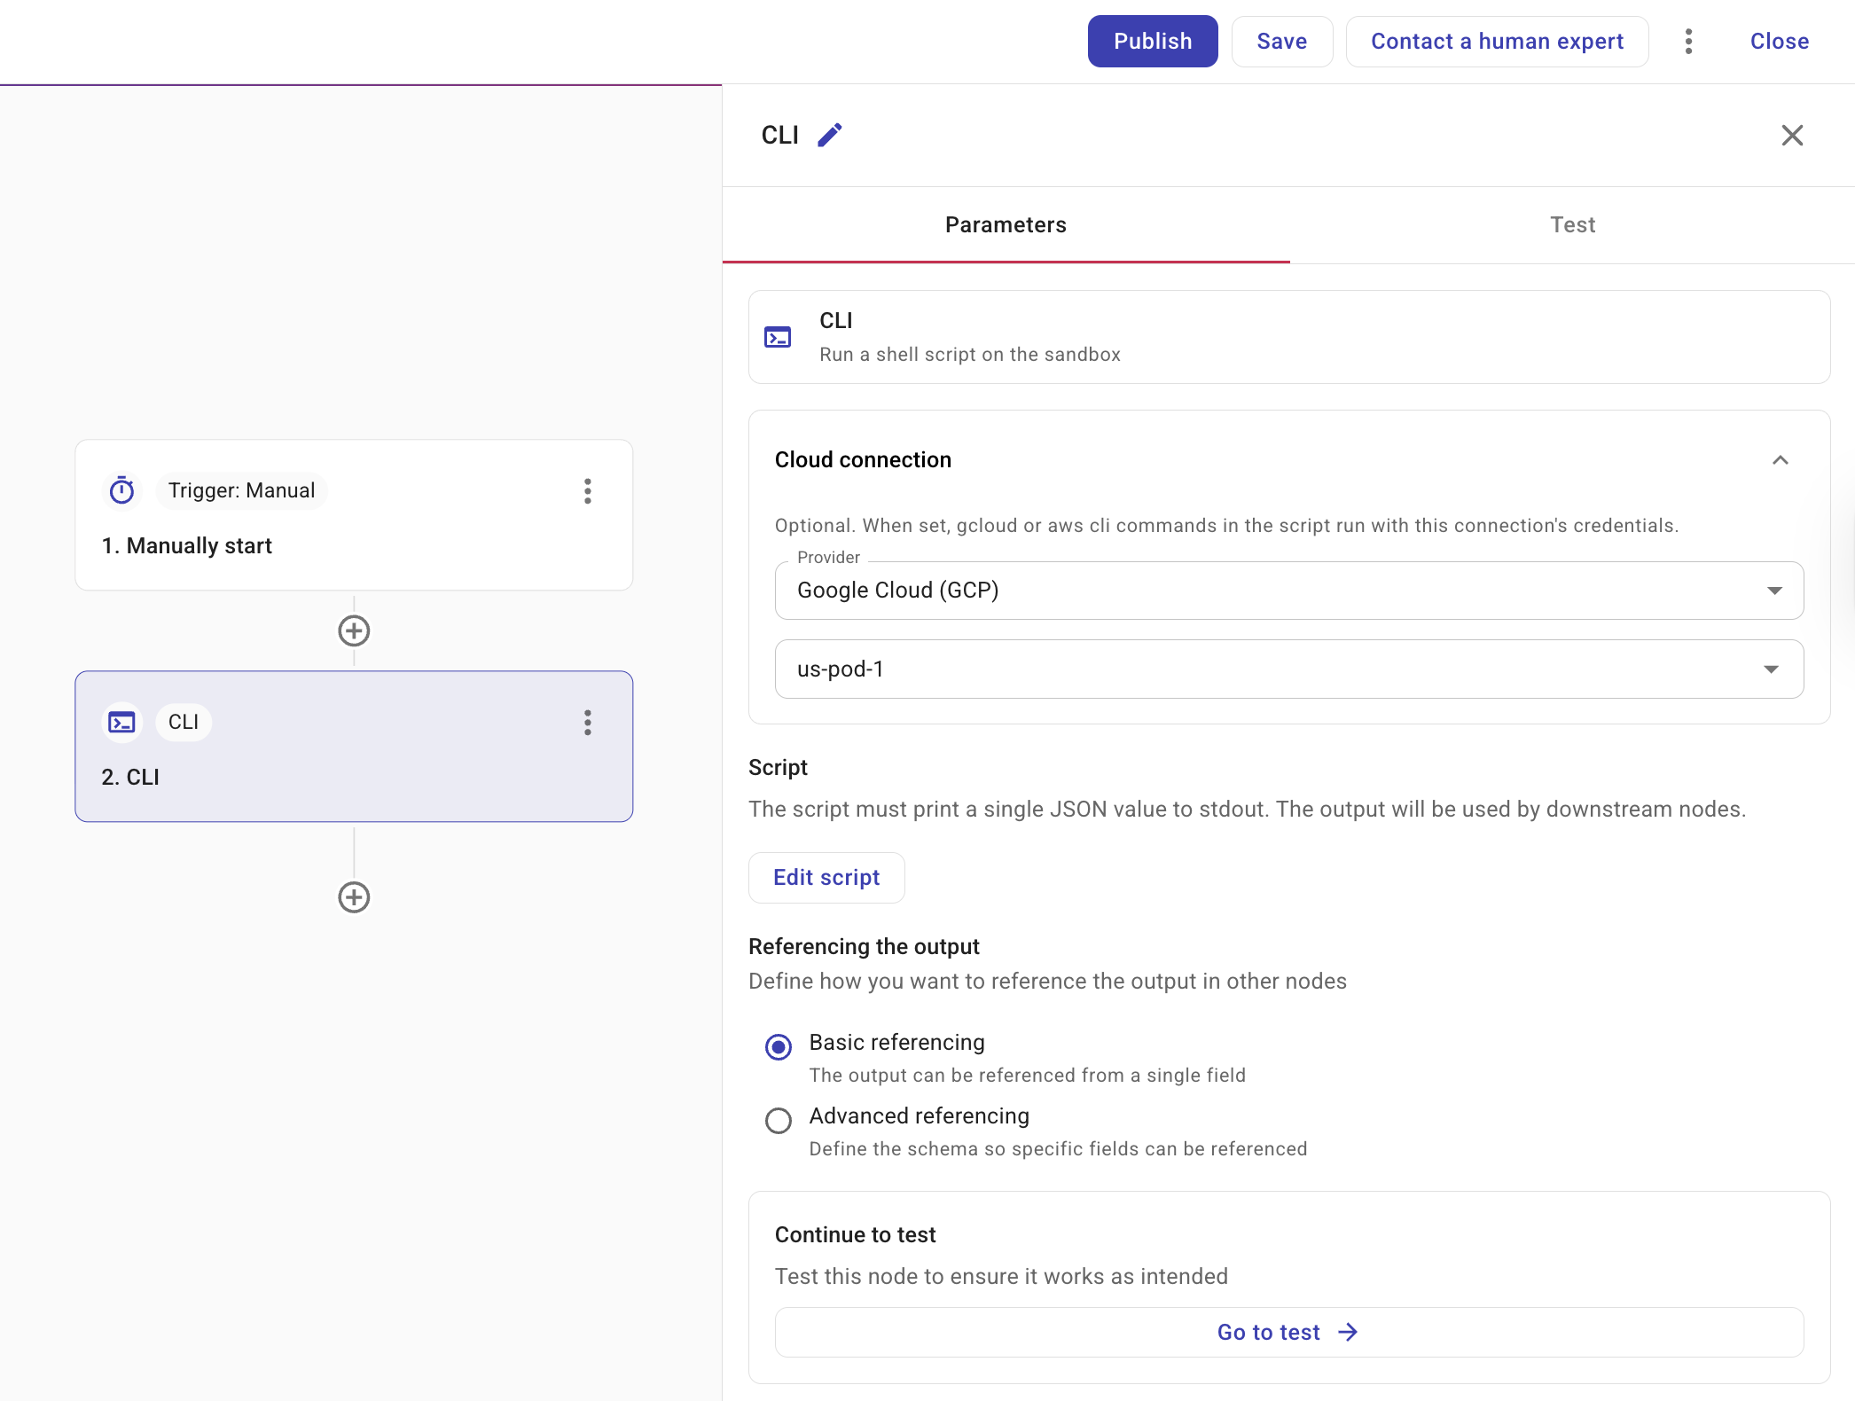Switch to the Test tab
The height and width of the screenshot is (1401, 1855).
pos(1571,225)
